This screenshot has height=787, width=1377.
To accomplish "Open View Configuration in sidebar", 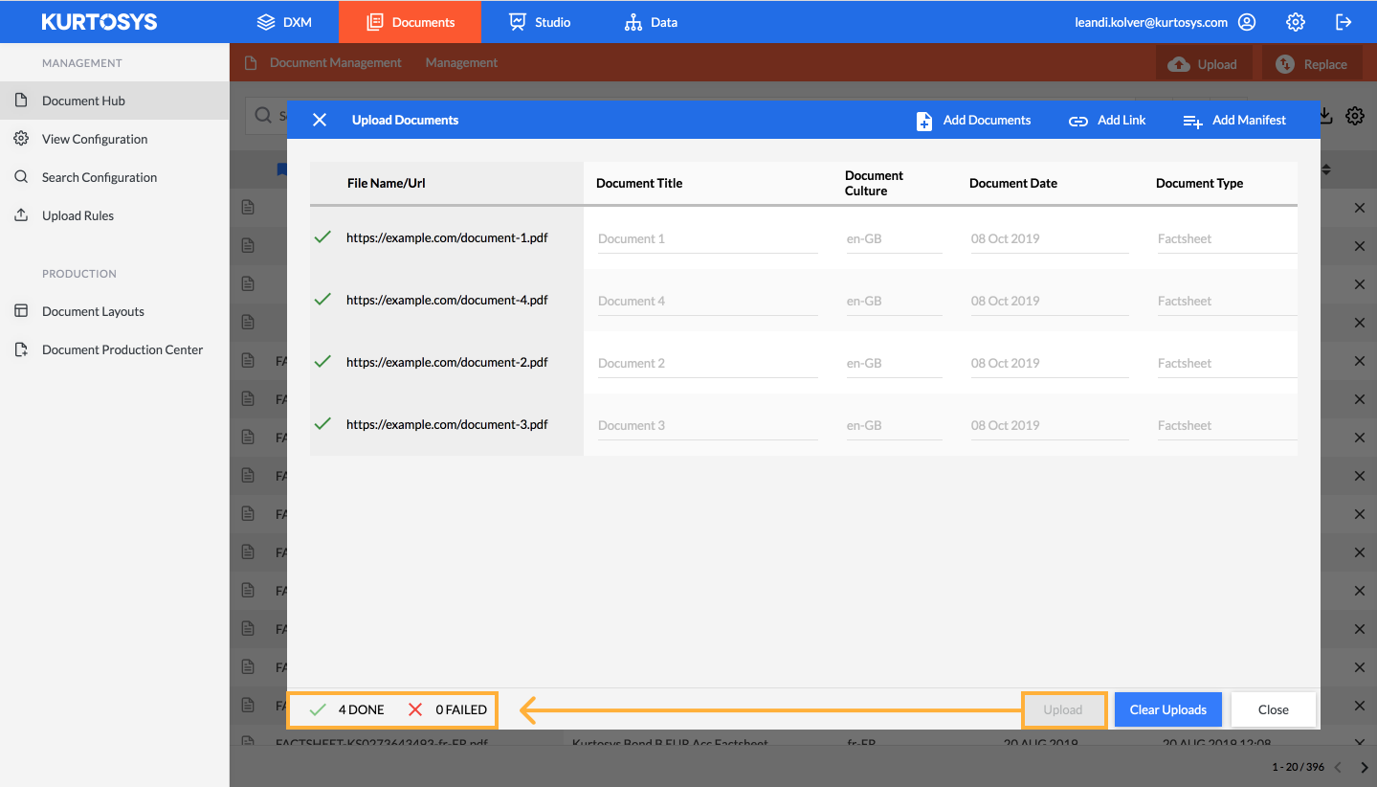I will click(115, 139).
